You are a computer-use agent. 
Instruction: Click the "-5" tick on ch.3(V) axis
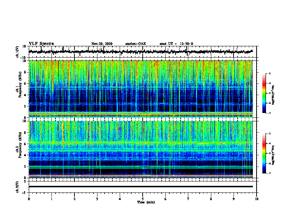pos(24,193)
